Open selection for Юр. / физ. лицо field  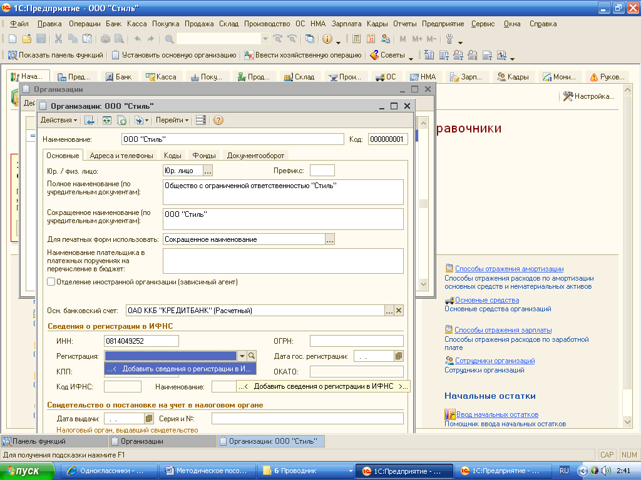tap(208, 171)
